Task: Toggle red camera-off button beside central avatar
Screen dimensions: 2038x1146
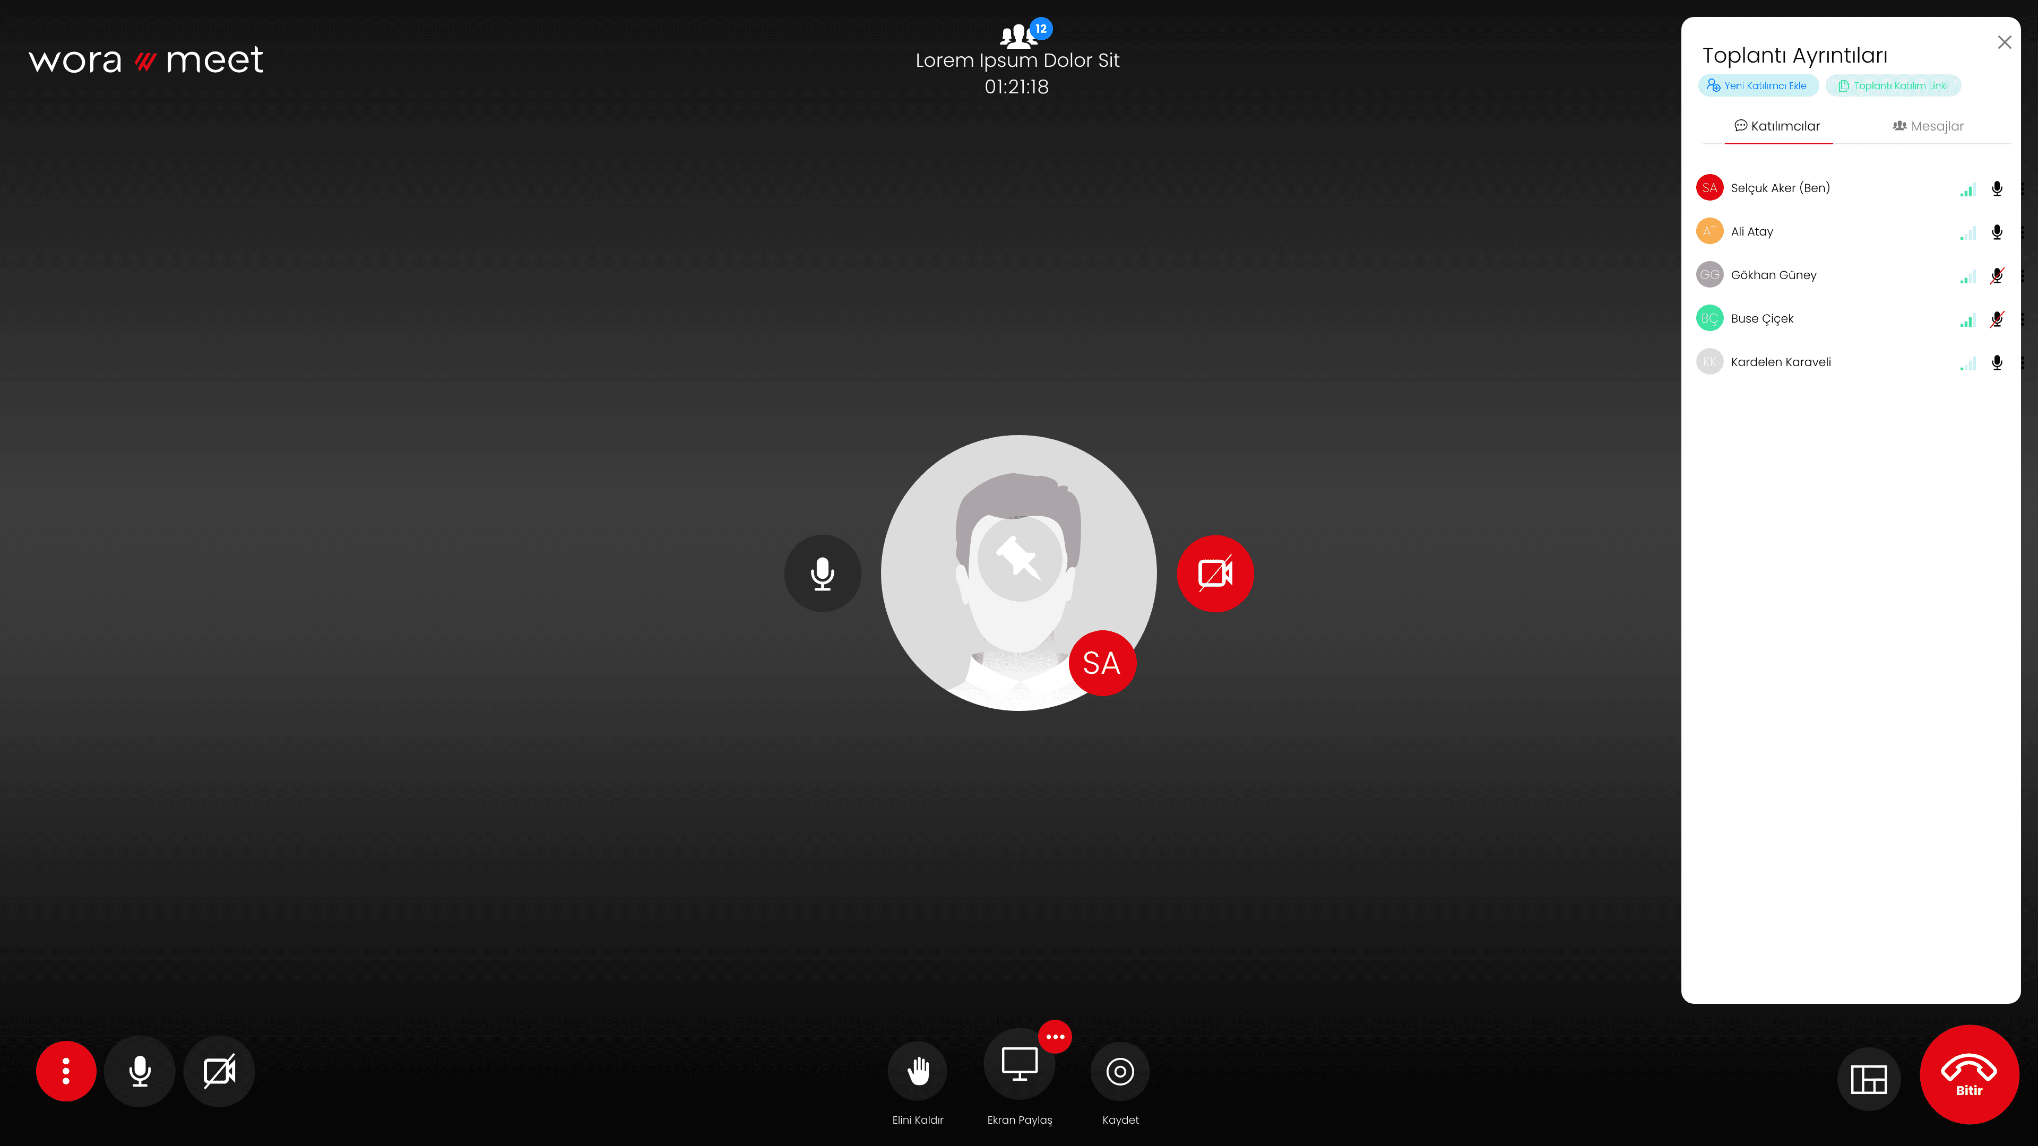Action: [1215, 574]
